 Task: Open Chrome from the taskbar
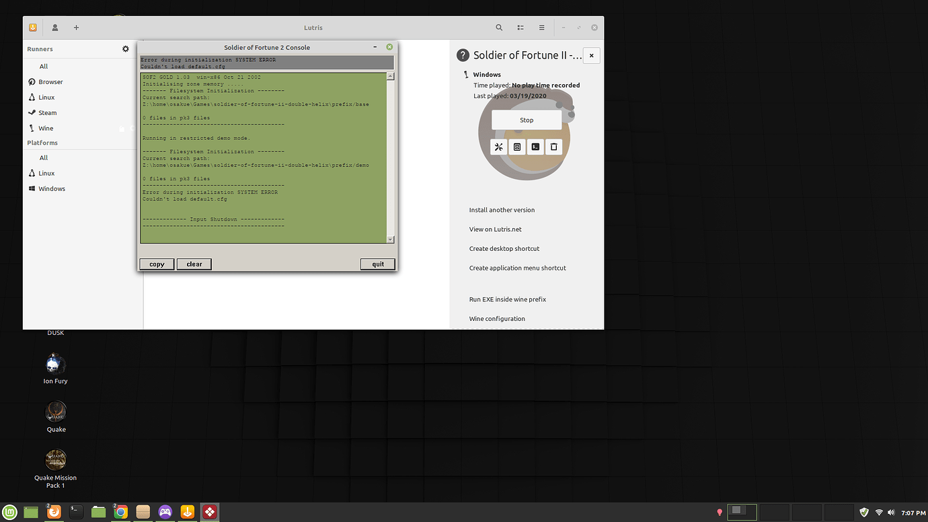pyautogui.click(x=120, y=512)
